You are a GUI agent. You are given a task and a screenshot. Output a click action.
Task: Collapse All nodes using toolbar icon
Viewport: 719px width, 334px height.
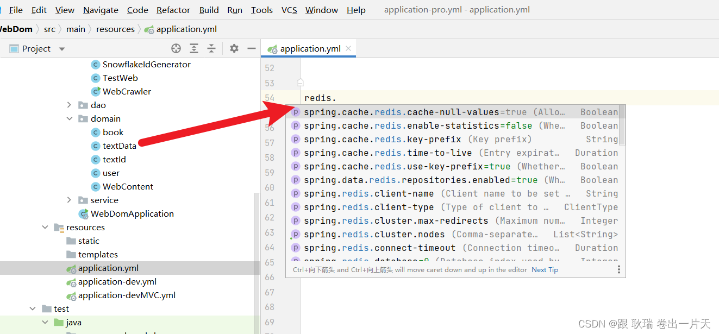[211, 48]
